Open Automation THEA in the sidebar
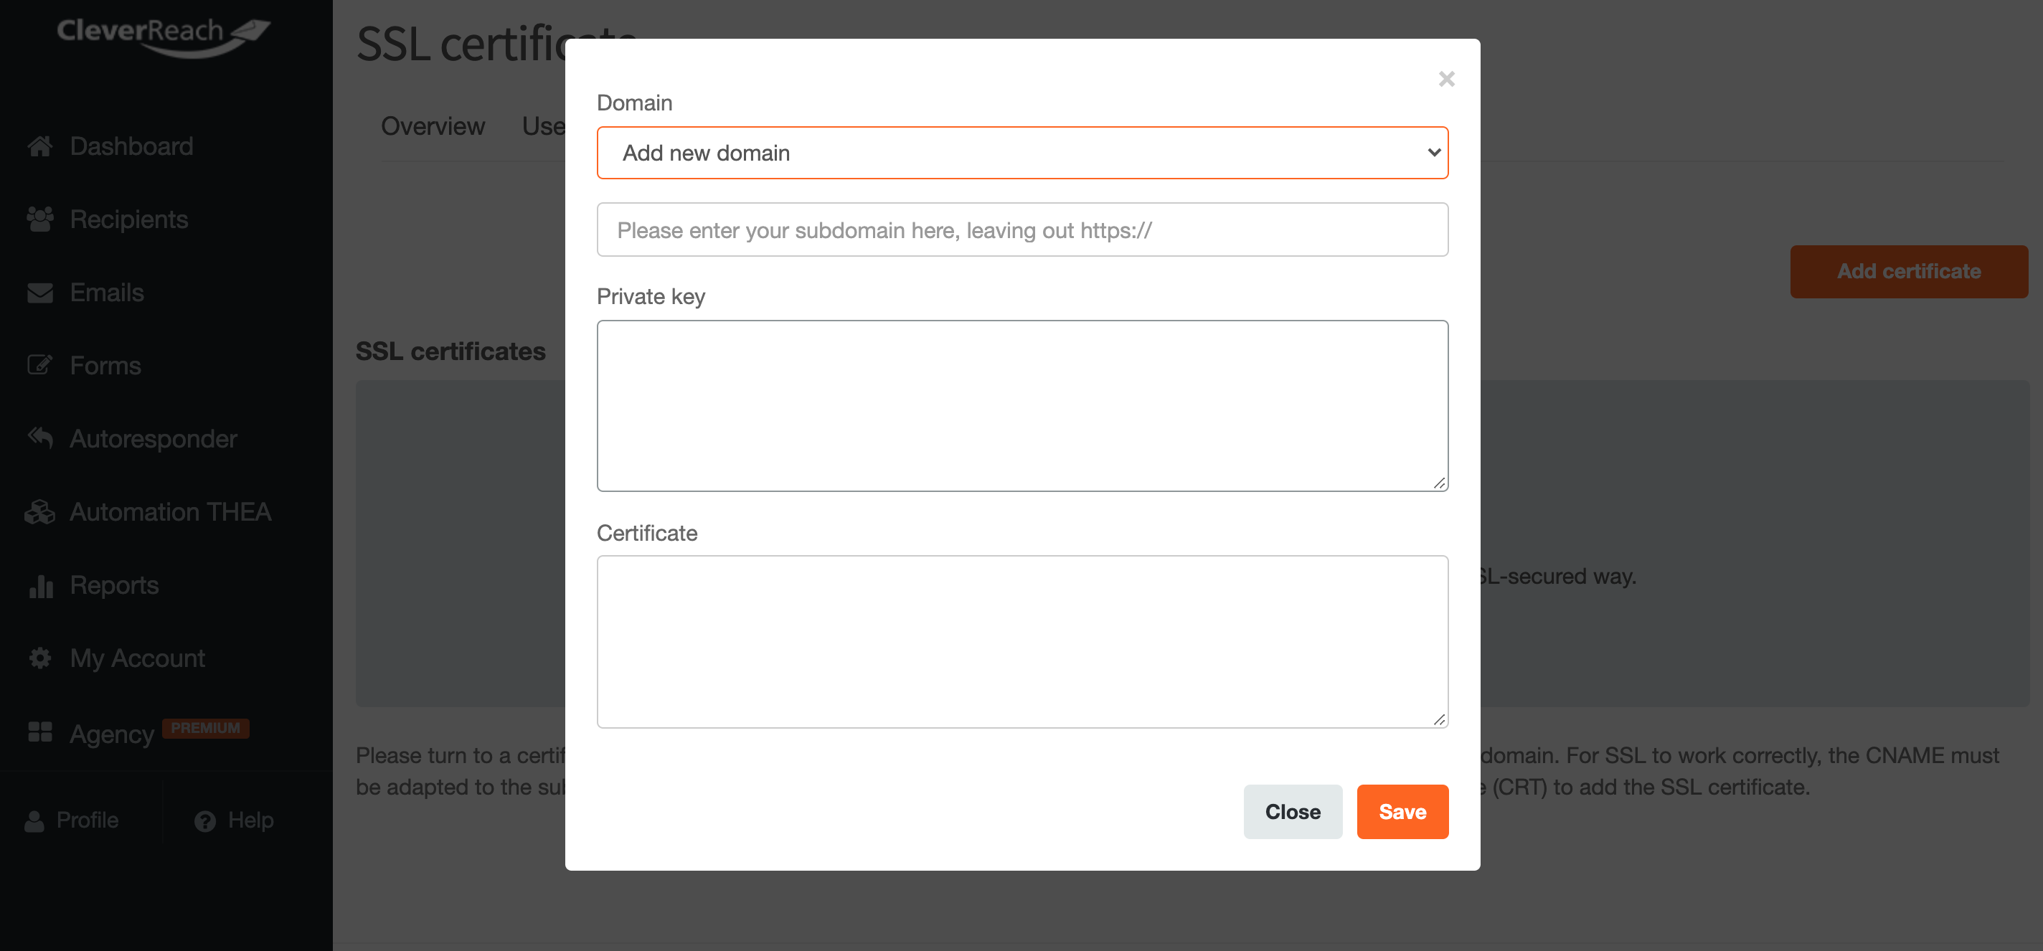The width and height of the screenshot is (2043, 951). [171, 511]
